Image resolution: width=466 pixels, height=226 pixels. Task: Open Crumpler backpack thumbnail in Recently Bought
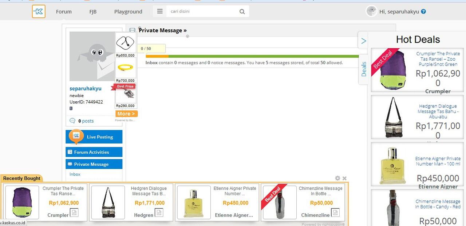[x=22, y=203]
